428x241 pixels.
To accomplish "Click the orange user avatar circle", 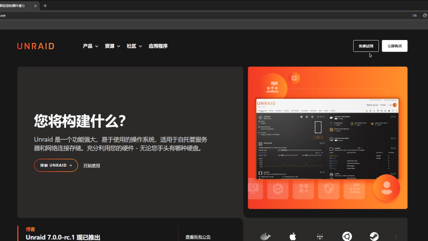I will [x=386, y=188].
